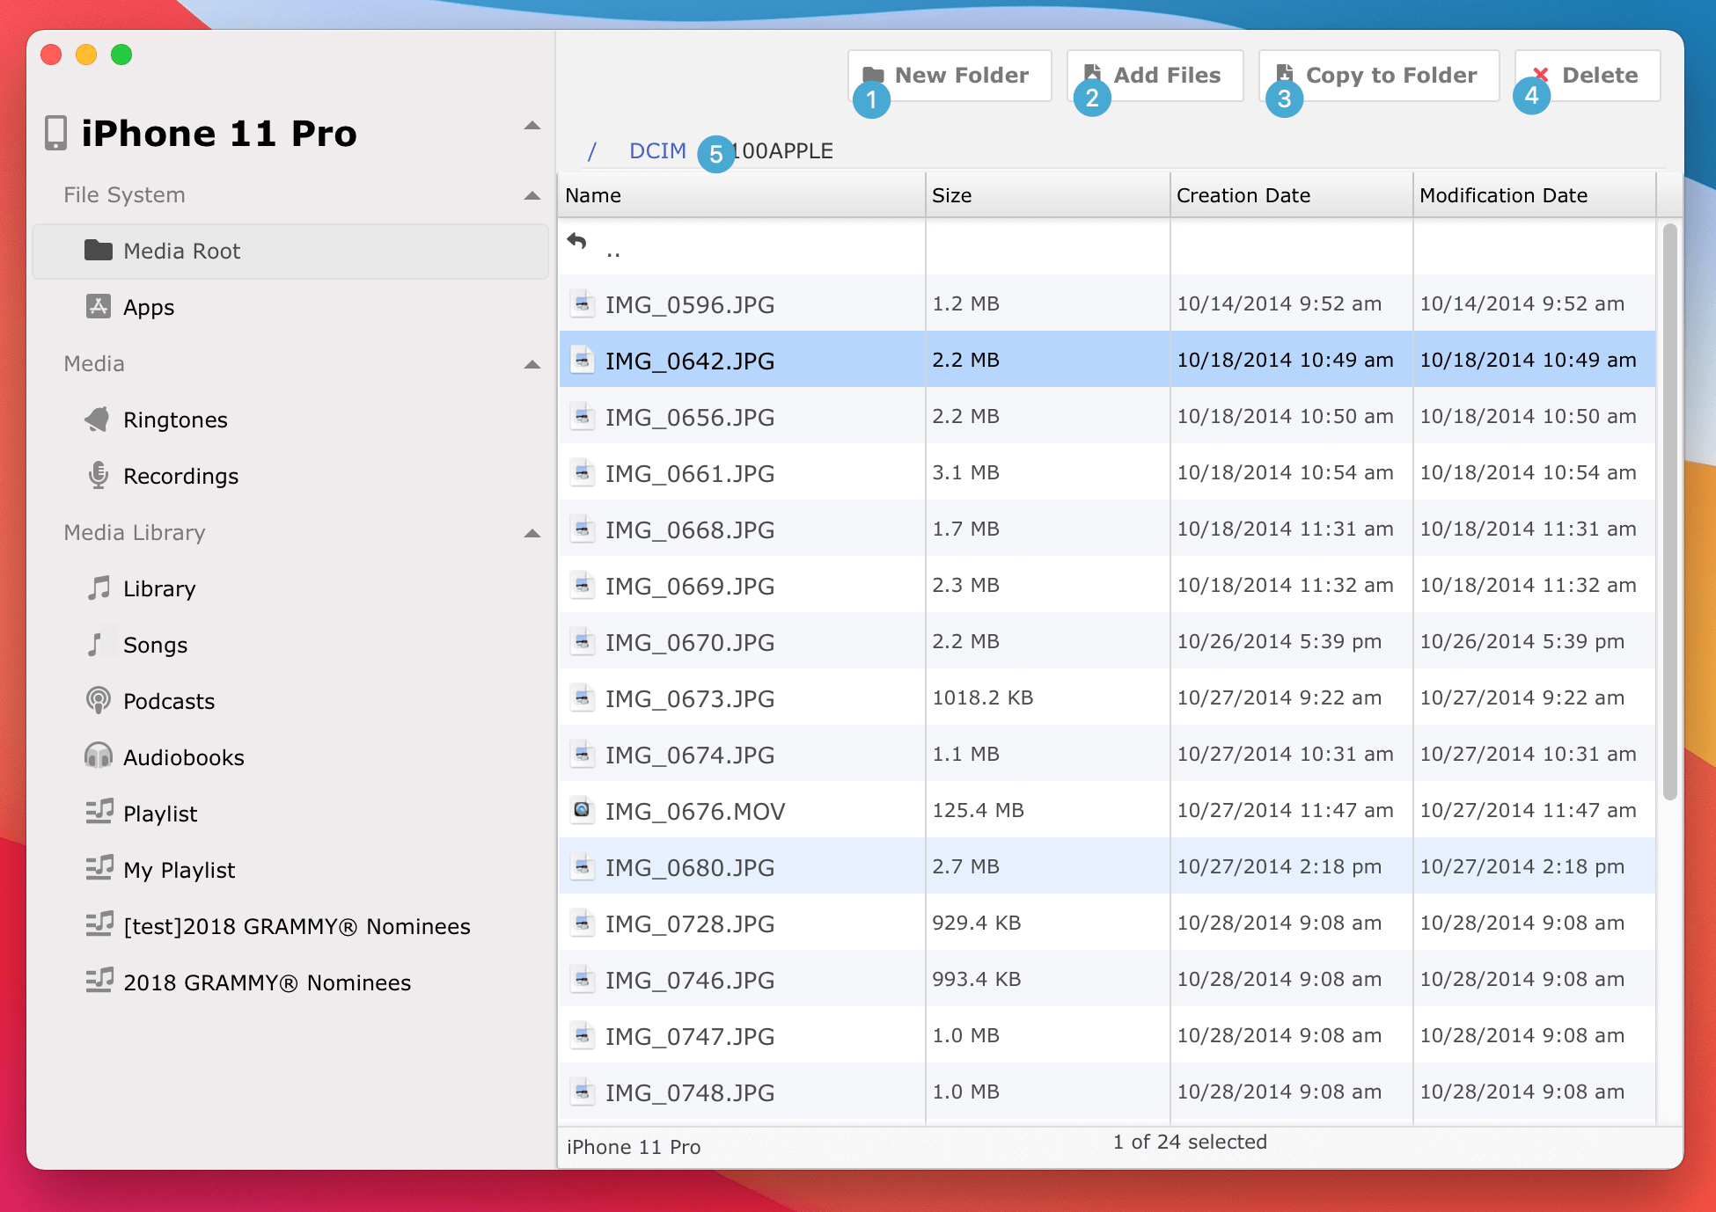Click the Ringtones bell icon
Screen dimensions: 1716x1212
click(x=98, y=420)
